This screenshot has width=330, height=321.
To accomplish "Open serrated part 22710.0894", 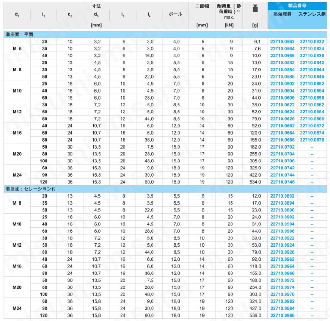I will pyautogui.click(x=283, y=203).
